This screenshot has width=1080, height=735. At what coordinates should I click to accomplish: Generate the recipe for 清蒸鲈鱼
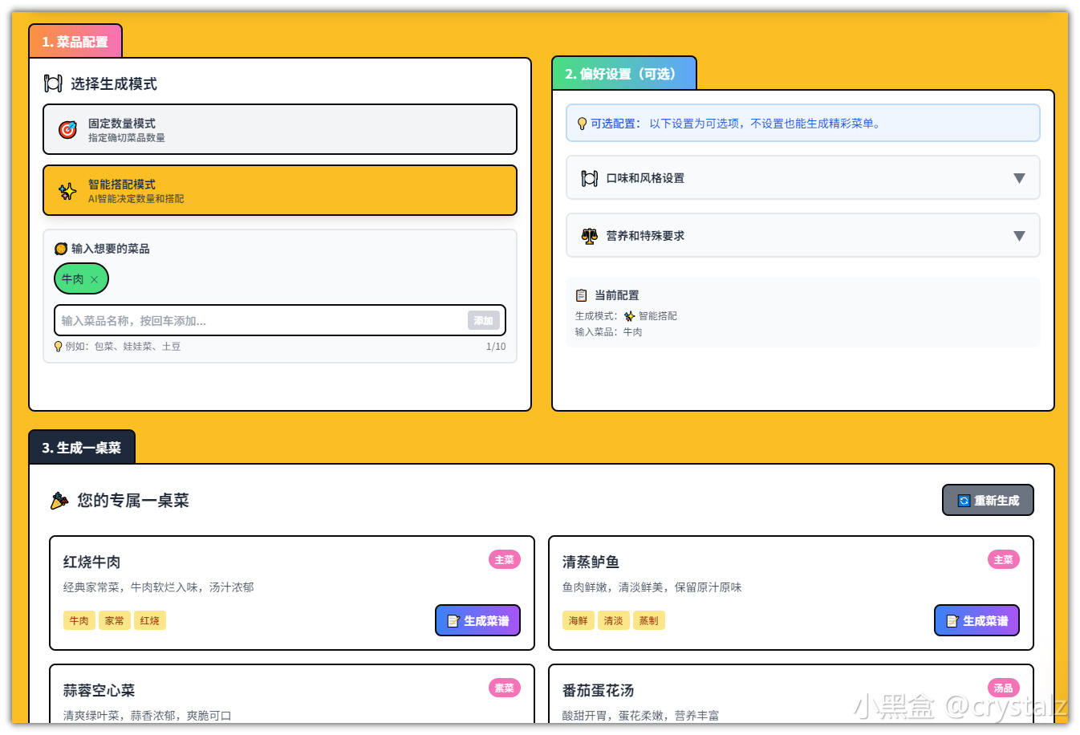coord(977,620)
